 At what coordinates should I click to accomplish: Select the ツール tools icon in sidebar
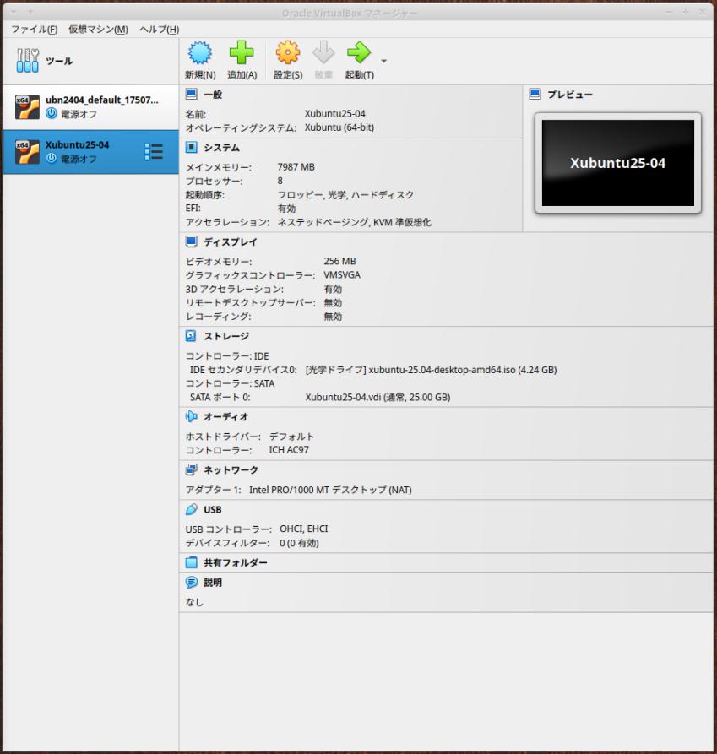pos(27,60)
